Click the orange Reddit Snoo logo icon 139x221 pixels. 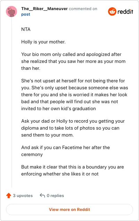click(x=112, y=11)
